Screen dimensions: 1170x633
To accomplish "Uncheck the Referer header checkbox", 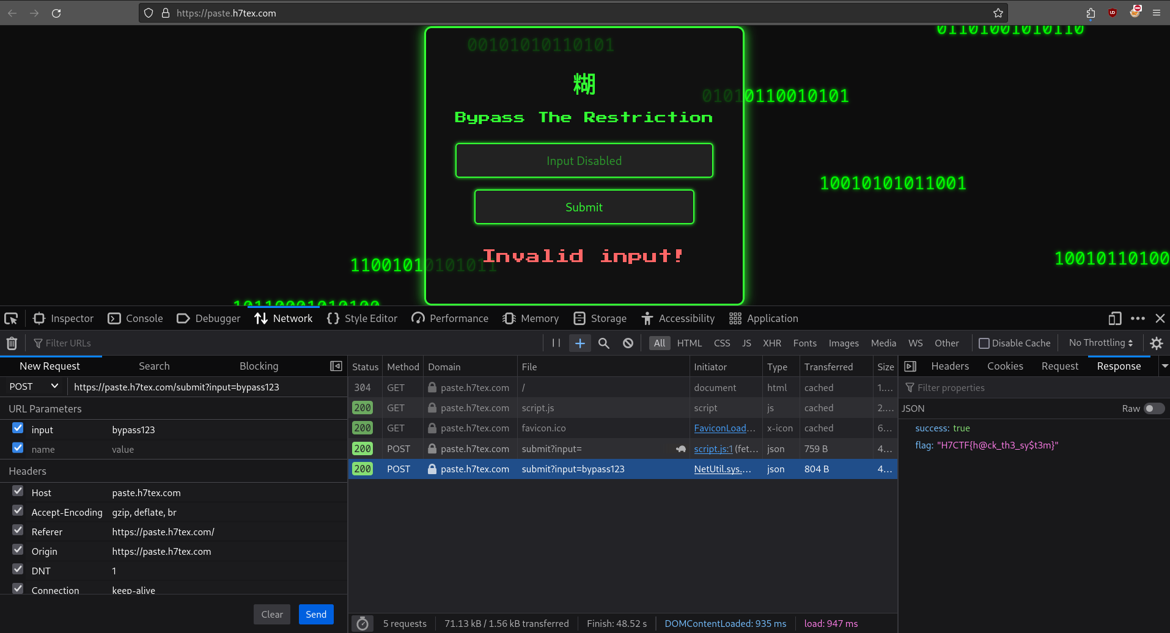I will click(18, 530).
